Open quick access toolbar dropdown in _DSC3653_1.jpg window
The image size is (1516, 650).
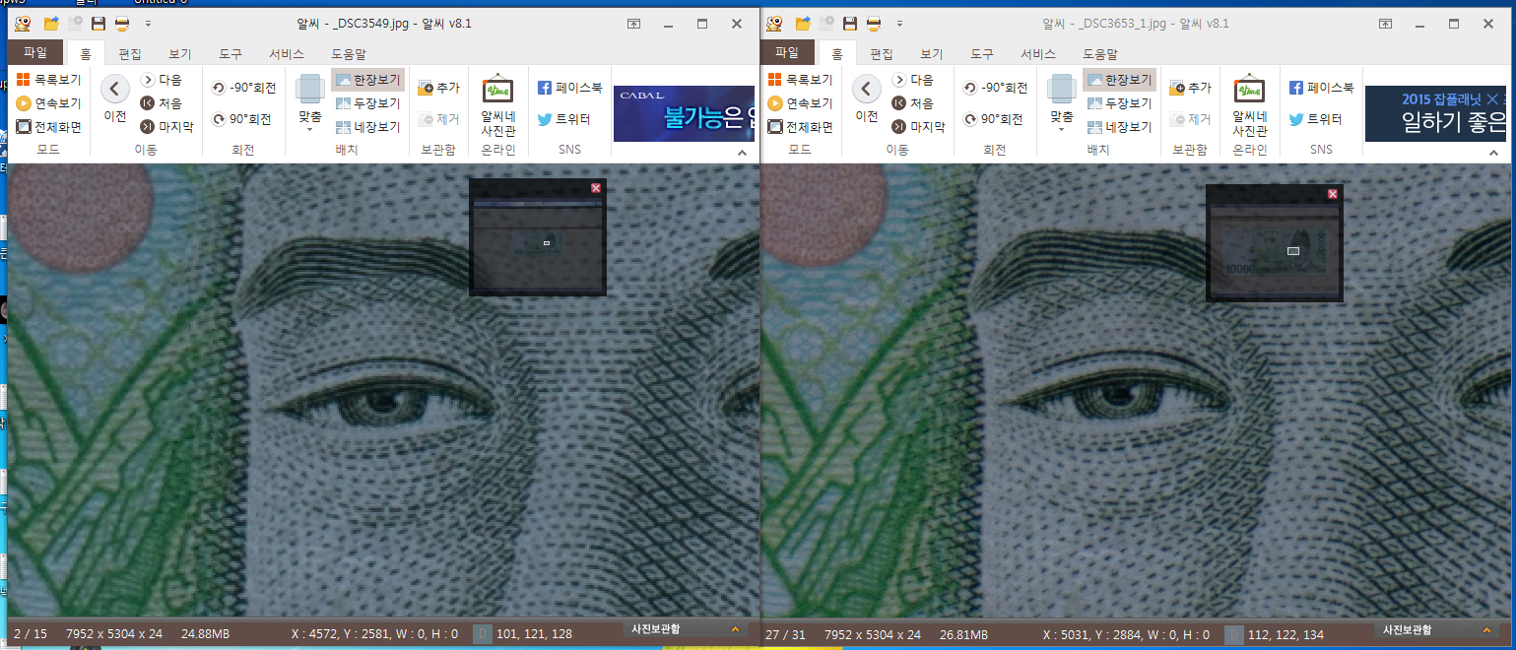tap(900, 23)
